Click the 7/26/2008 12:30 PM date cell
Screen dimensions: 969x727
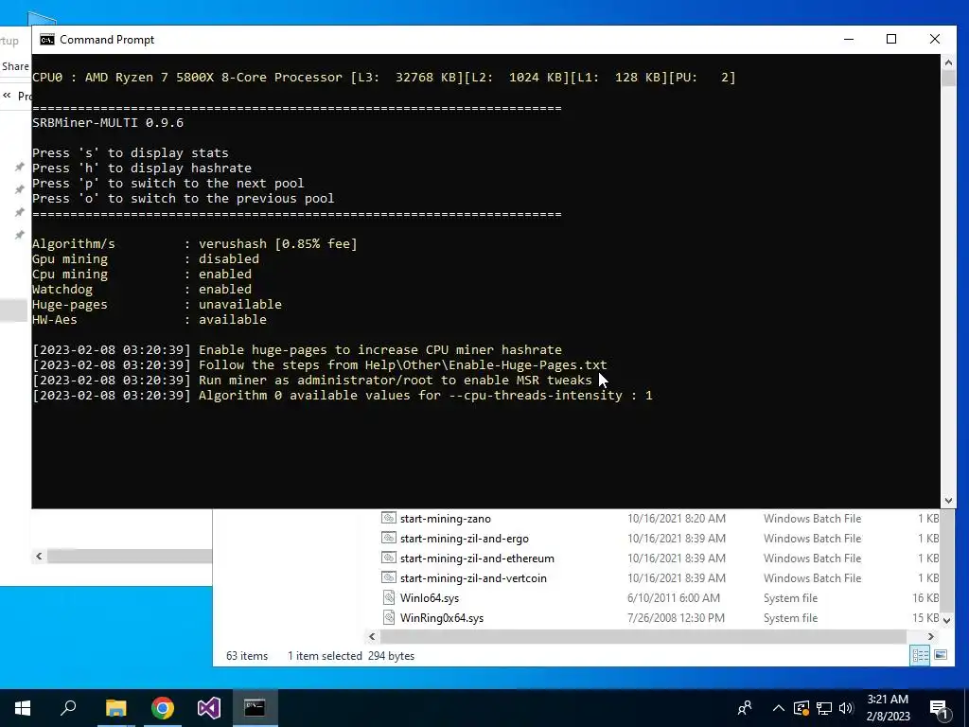[x=676, y=617]
